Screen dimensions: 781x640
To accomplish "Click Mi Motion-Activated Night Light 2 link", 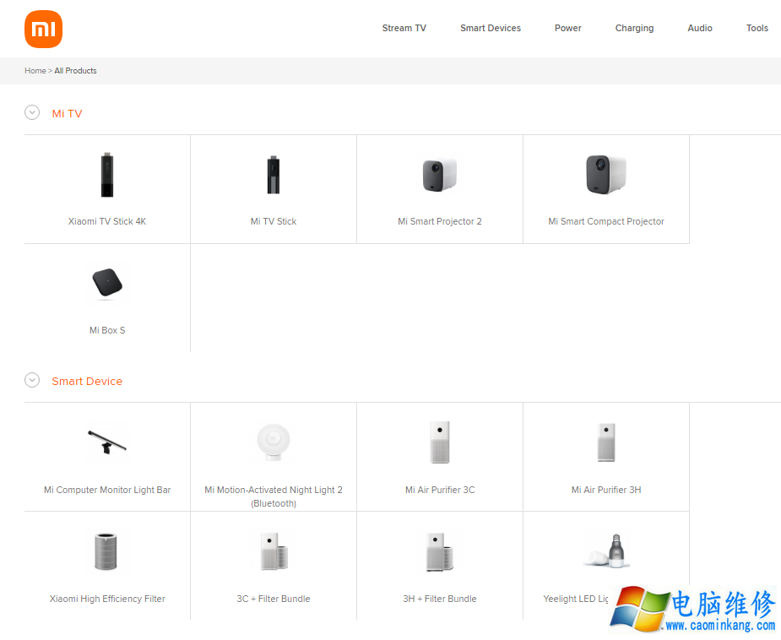I will [x=274, y=496].
